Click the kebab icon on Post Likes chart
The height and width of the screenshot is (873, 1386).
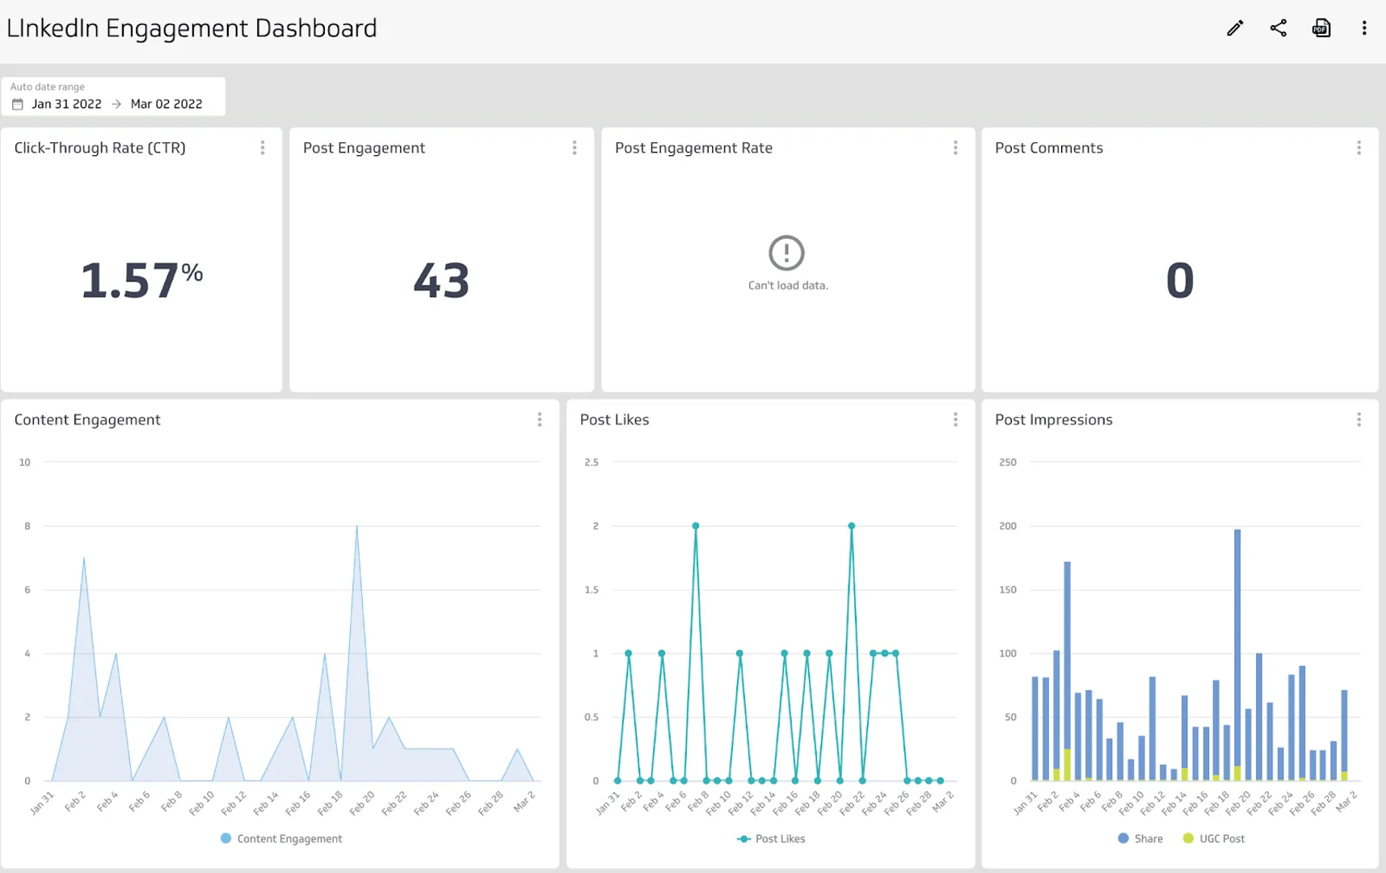[955, 420]
